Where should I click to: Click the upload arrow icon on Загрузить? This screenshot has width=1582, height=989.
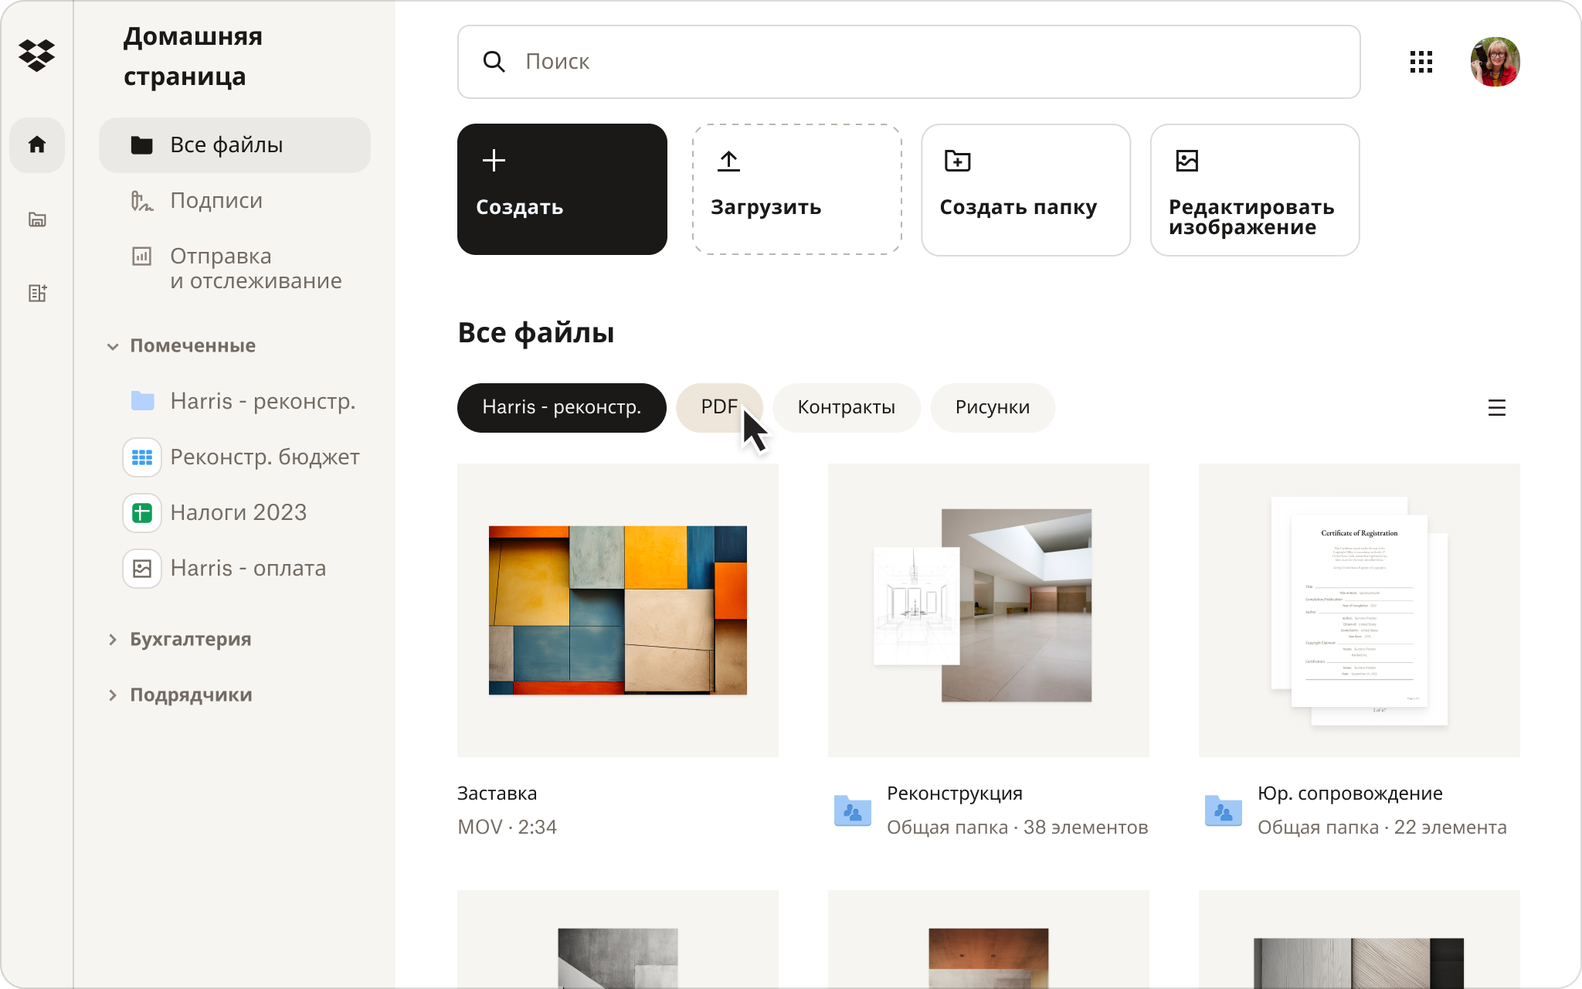pos(728,161)
